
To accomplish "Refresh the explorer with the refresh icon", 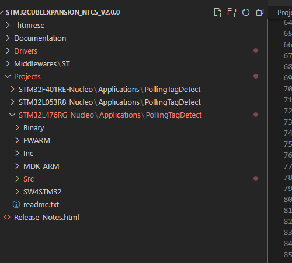I will coord(246,12).
